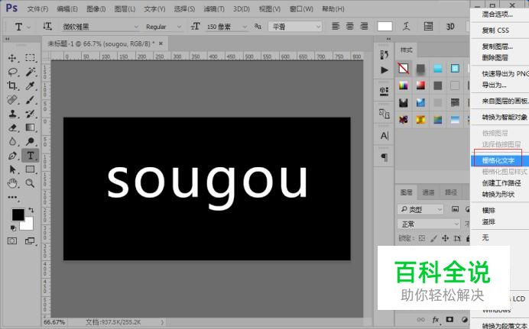Click 复制 CSS in context menu
This screenshot has height=329, width=529.
coord(495,31)
